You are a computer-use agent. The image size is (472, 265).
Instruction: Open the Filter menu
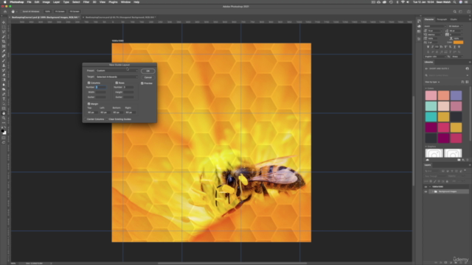tap(86, 2)
